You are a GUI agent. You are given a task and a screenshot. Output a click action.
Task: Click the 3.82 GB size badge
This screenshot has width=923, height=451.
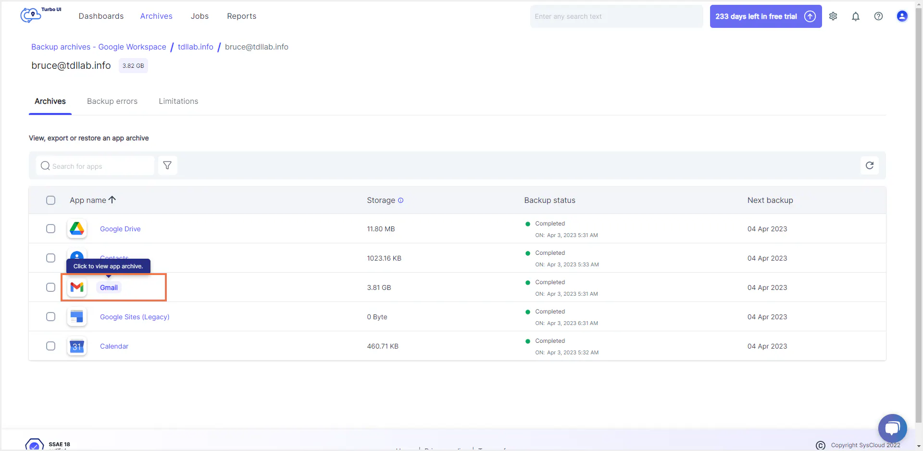133,66
